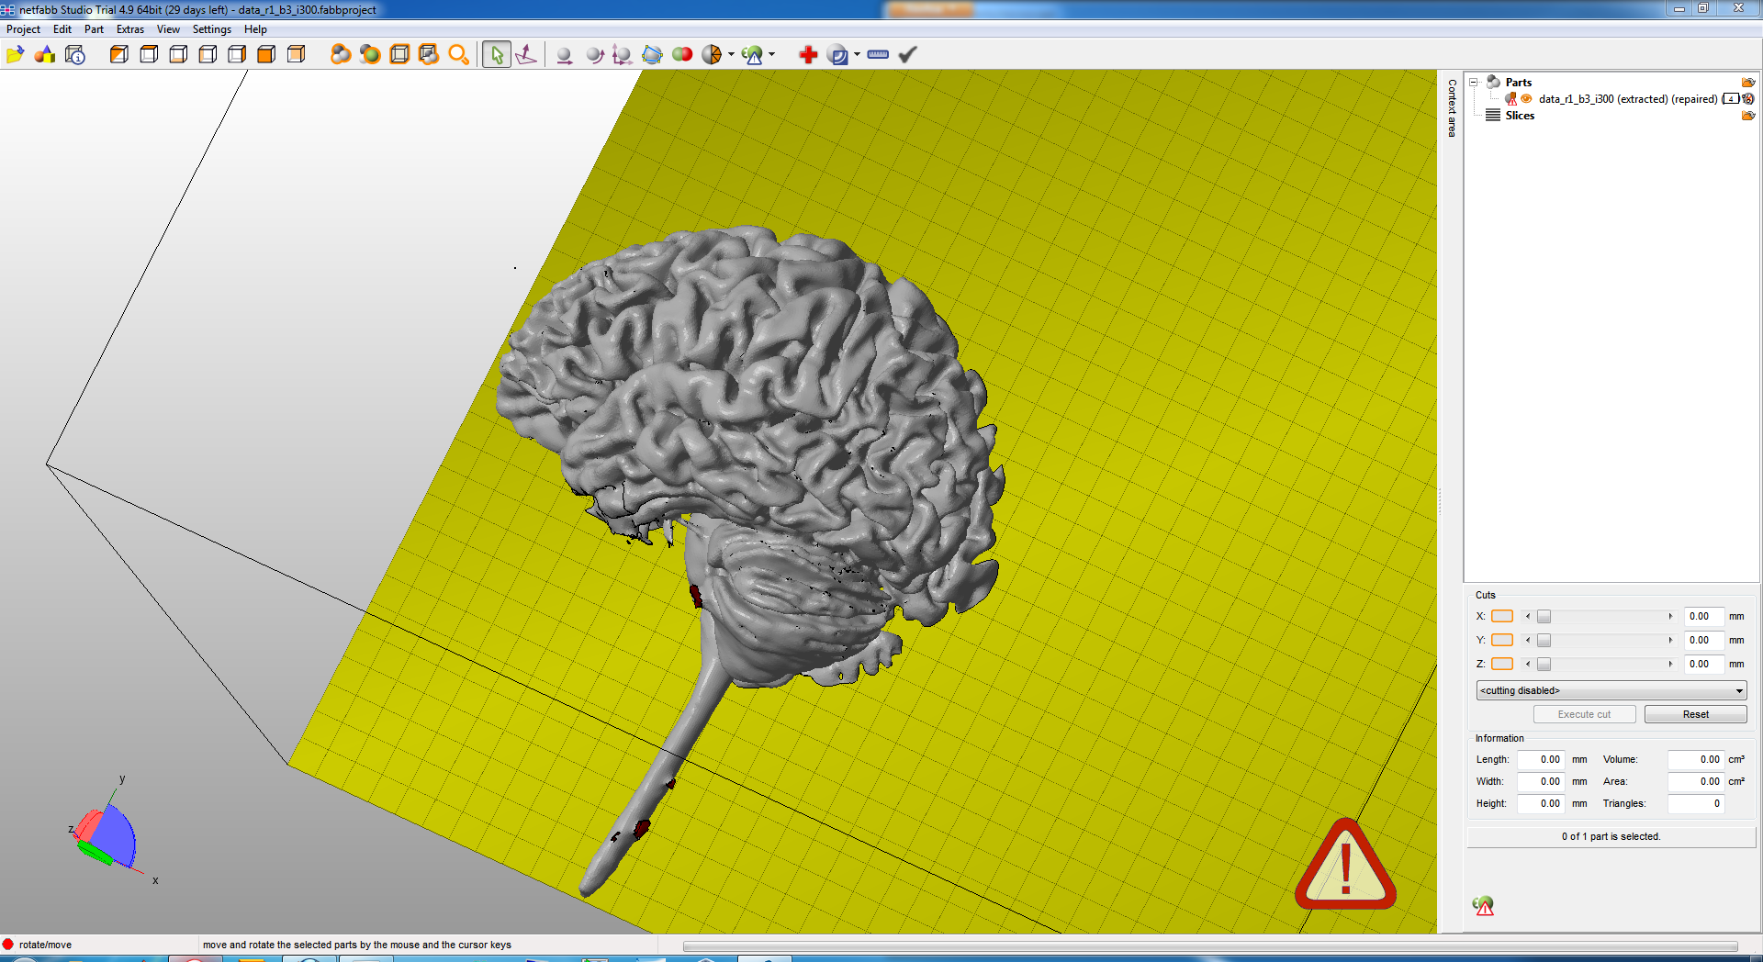Viewport: 1763px width, 962px height.
Task: Click the Execute cut button
Action: [x=1584, y=714]
